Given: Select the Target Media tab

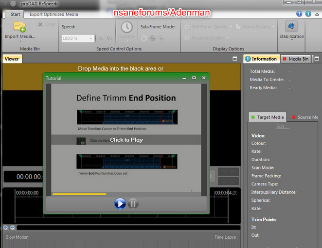Looking at the screenshot, I should click(268, 117).
